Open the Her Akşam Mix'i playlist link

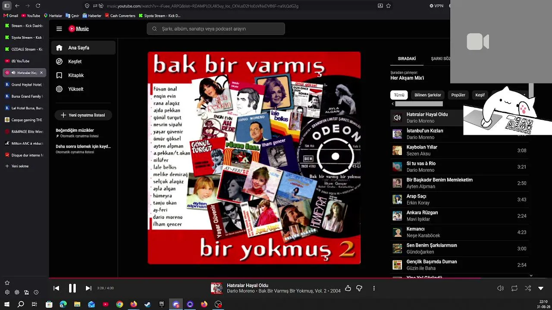click(x=407, y=78)
